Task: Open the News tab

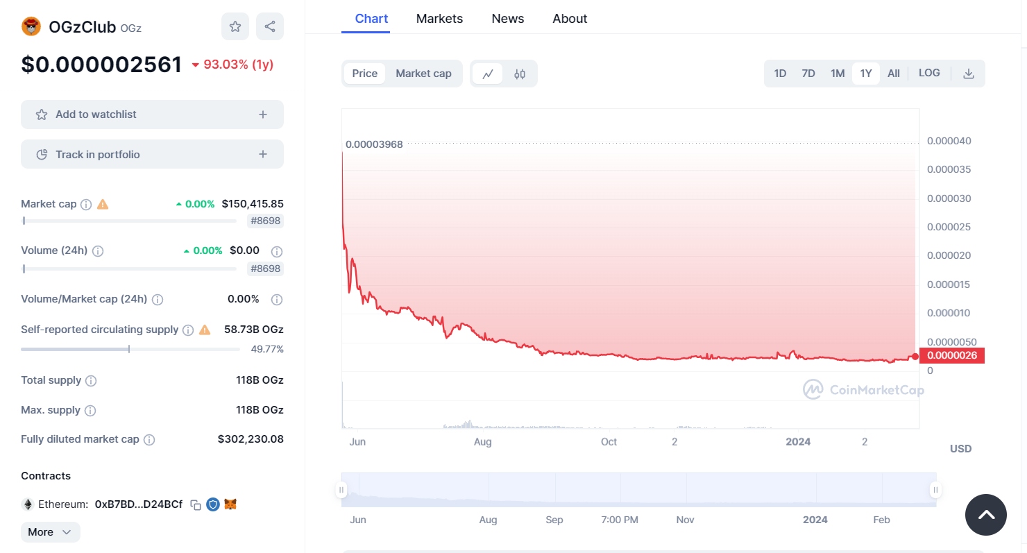Action: tap(508, 19)
